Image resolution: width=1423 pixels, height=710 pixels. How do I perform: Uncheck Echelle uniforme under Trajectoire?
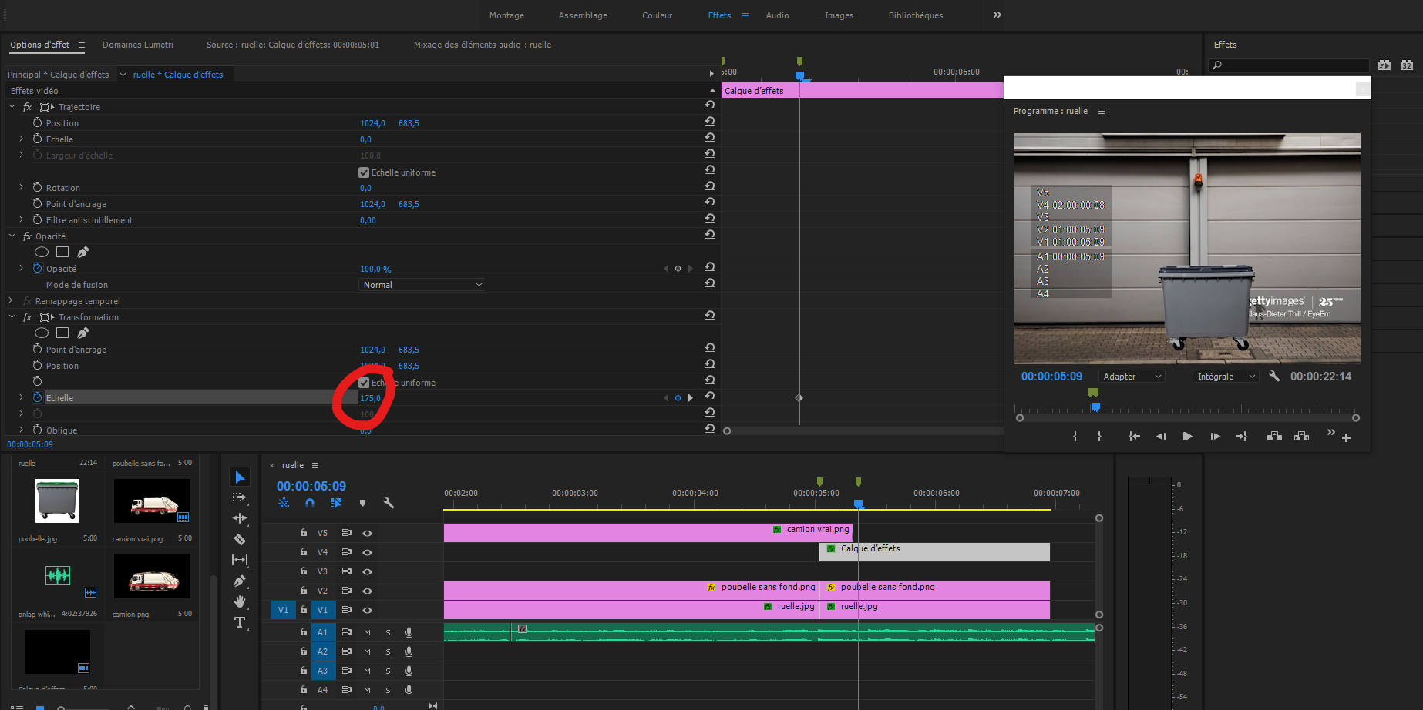click(364, 172)
